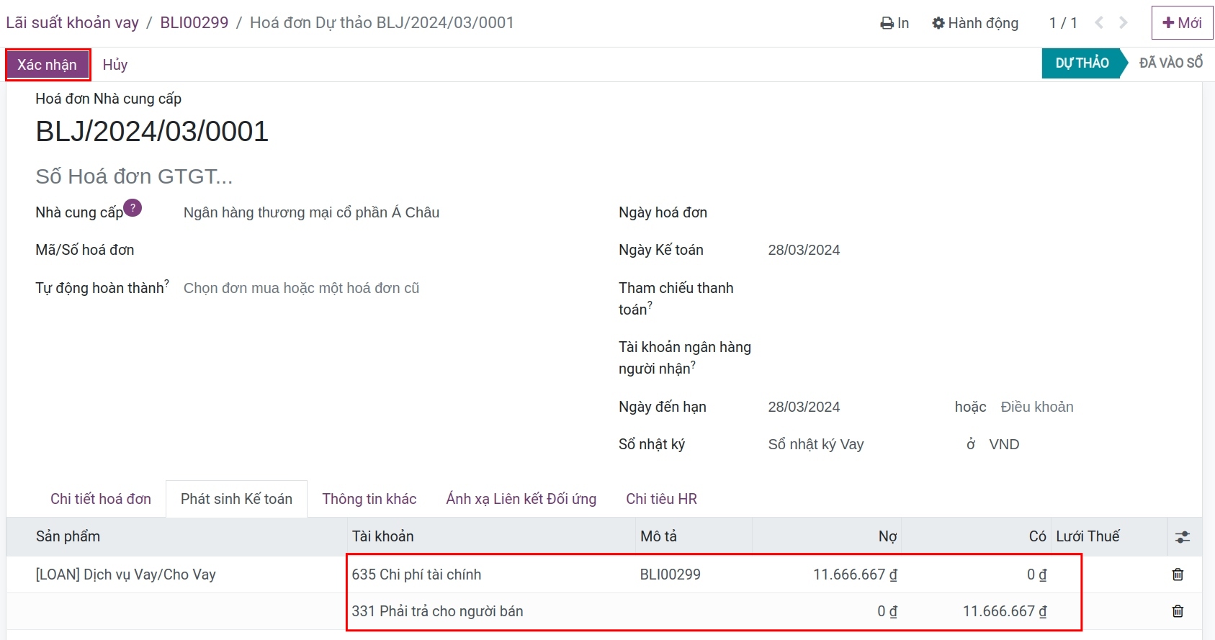Open column settings adjust icon in table header

tap(1183, 536)
